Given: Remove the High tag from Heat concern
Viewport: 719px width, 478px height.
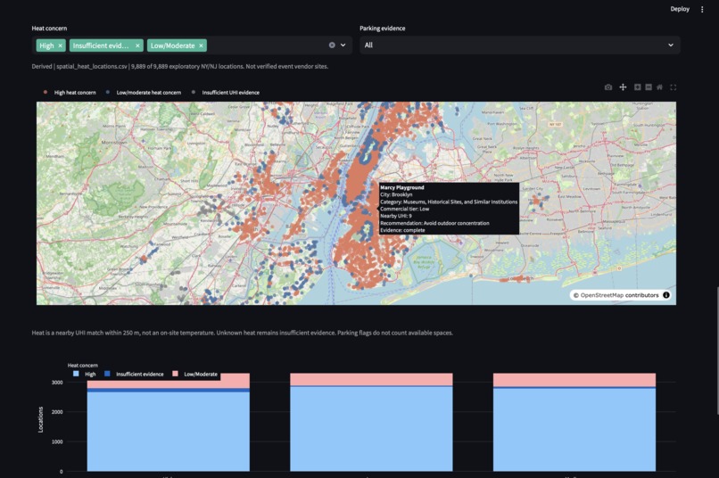Looking at the screenshot, I should point(60,45).
